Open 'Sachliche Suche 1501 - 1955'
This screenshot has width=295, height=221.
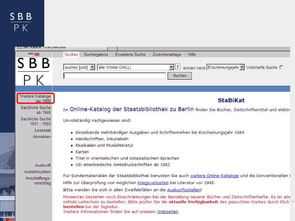click(x=35, y=121)
